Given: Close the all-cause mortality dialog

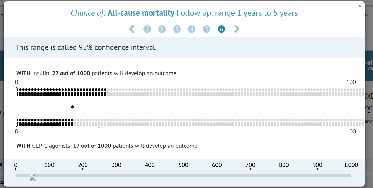Looking at the screenshot, I should click(x=360, y=6).
